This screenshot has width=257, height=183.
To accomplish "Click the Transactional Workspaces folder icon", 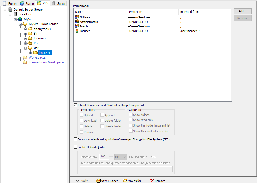I will [25, 62].
